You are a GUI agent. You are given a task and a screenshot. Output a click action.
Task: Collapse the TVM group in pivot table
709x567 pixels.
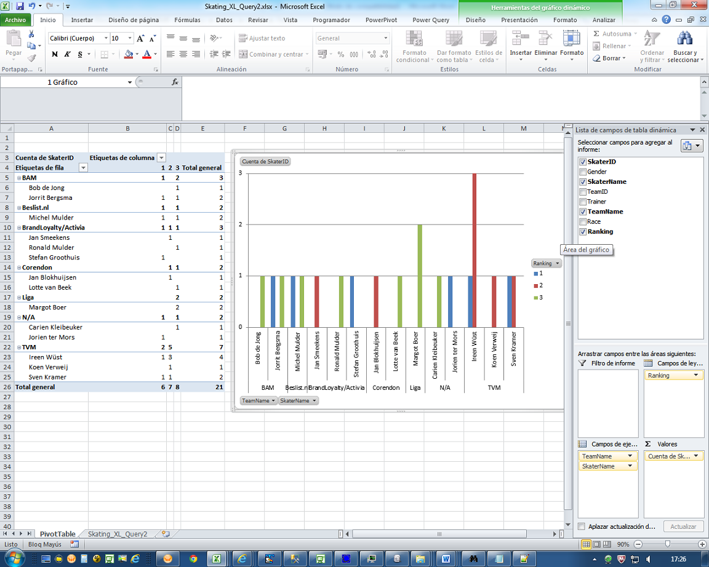point(19,347)
